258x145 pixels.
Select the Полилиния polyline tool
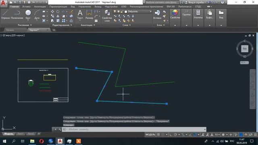(17, 14)
